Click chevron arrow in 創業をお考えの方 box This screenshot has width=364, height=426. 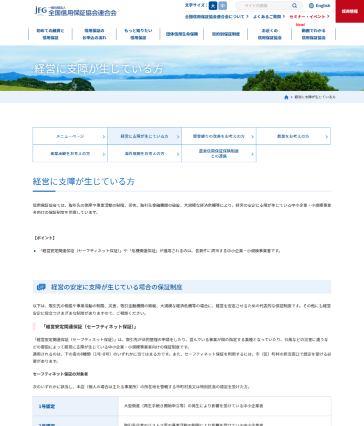(x=326, y=137)
